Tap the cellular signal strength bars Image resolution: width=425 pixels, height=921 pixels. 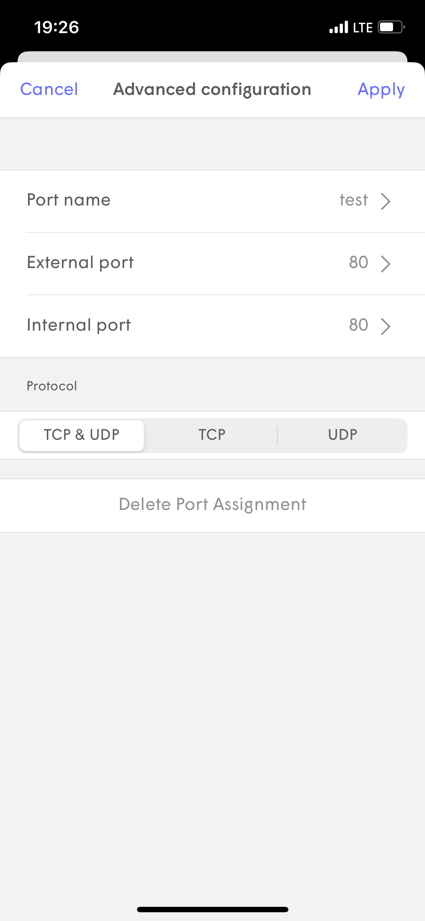point(339,27)
